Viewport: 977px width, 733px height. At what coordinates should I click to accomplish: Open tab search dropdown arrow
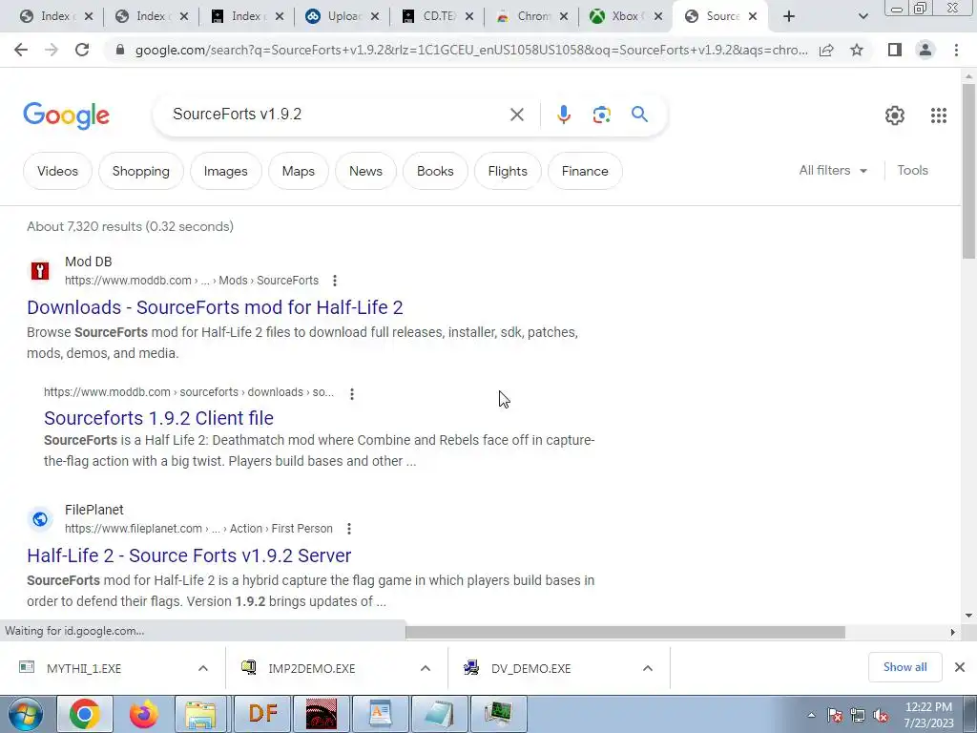[863, 16]
